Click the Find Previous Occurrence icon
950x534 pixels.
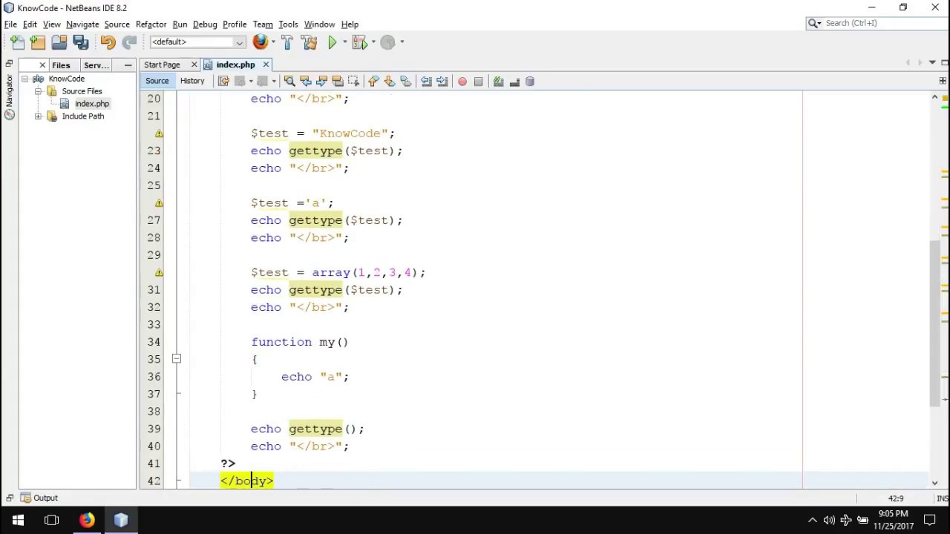(x=306, y=82)
